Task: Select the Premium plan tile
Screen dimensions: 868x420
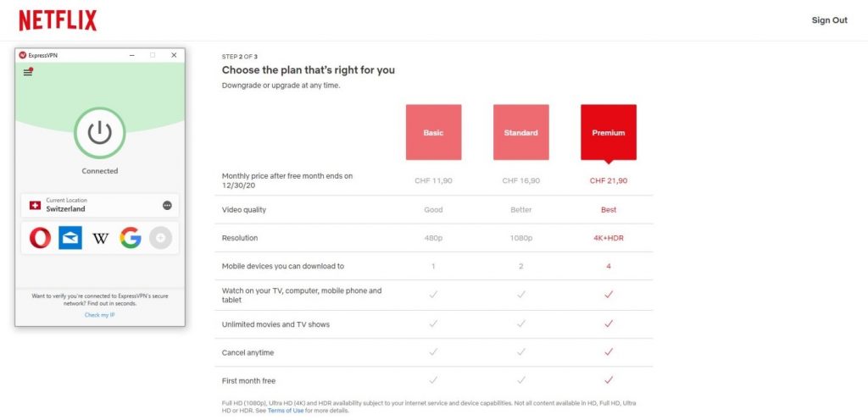Action: (609, 133)
